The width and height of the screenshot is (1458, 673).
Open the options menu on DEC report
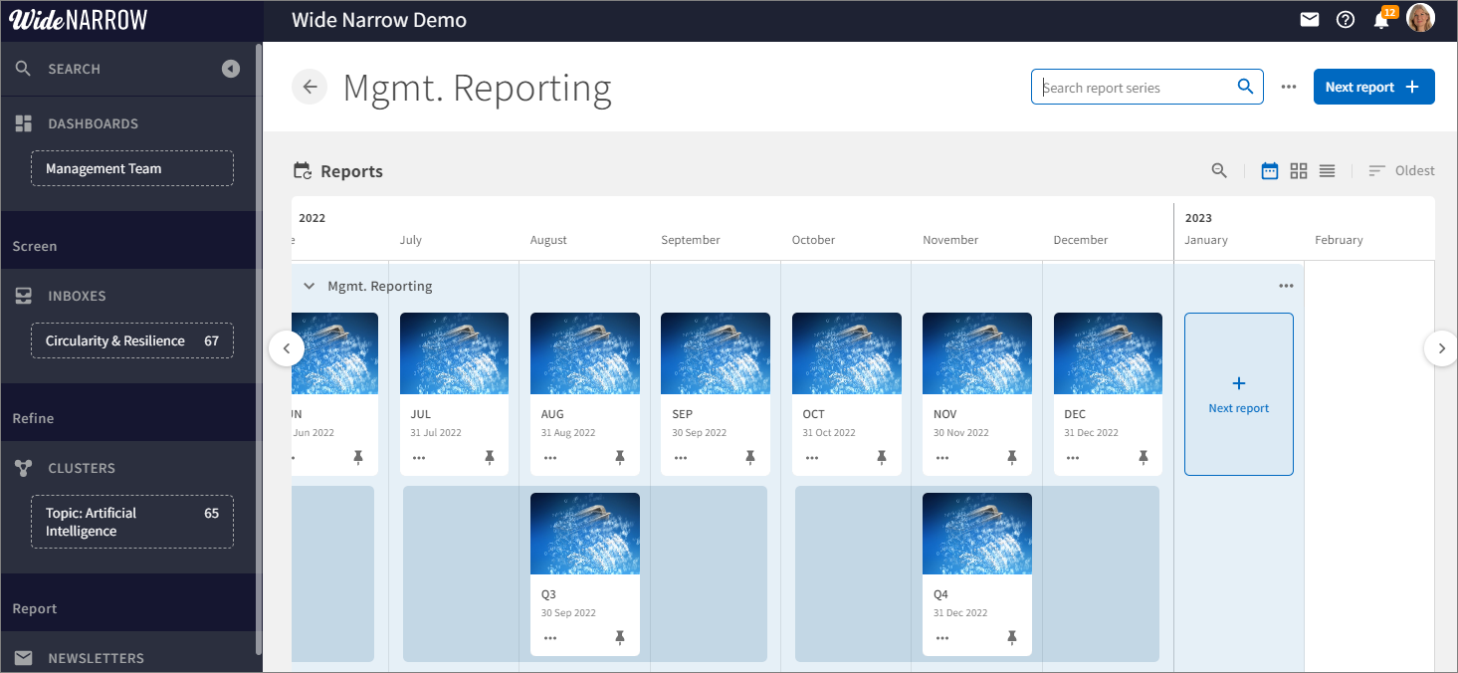1073,458
